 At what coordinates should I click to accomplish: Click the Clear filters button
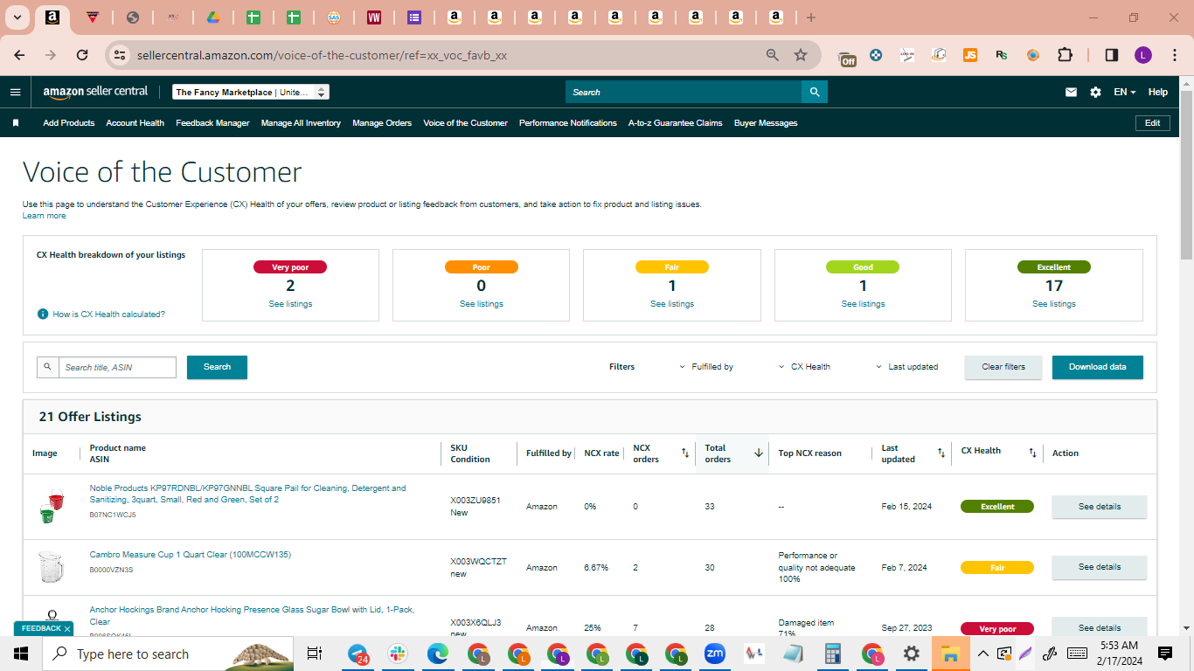coord(1003,367)
